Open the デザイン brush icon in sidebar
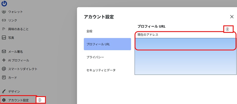The image size is (237, 104). (x=4, y=91)
